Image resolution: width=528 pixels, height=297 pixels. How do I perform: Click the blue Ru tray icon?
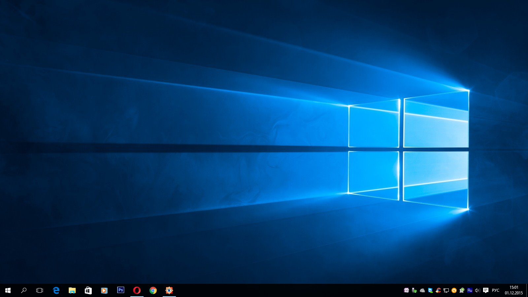(470, 290)
